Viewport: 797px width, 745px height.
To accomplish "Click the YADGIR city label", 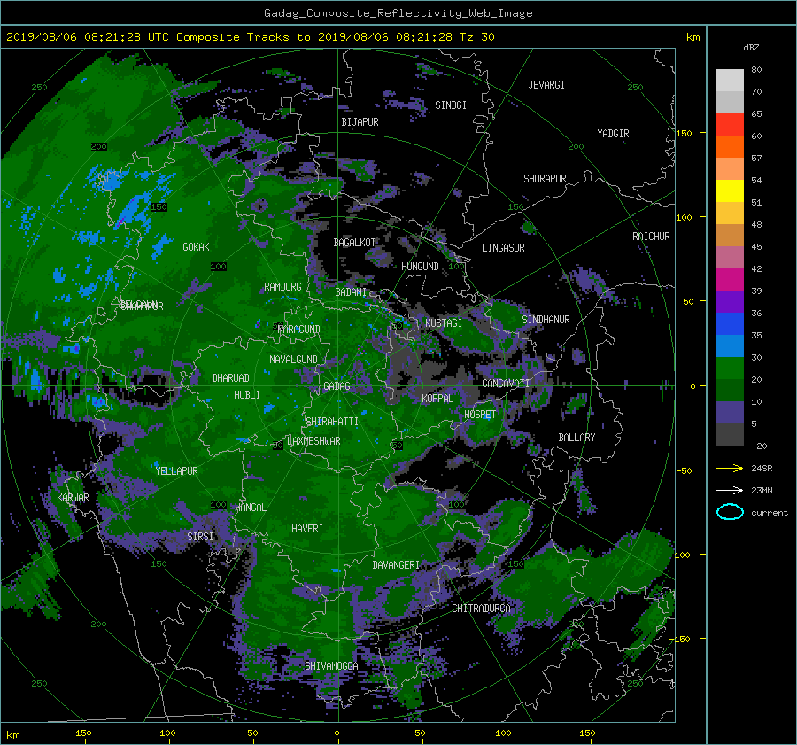I will [613, 134].
